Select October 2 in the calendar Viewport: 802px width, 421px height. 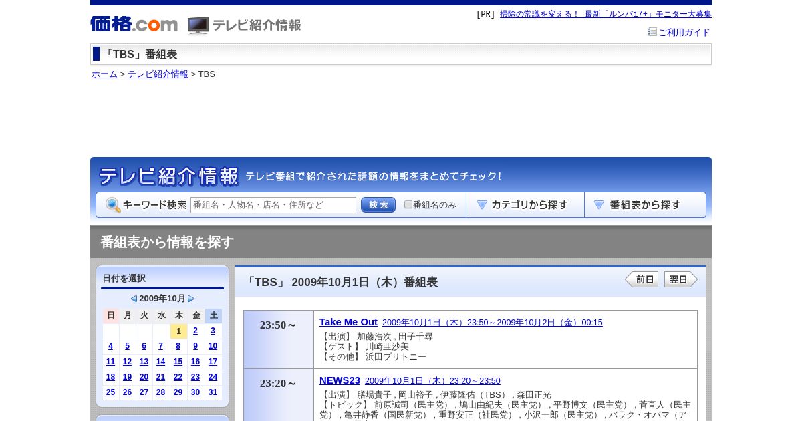(196, 331)
